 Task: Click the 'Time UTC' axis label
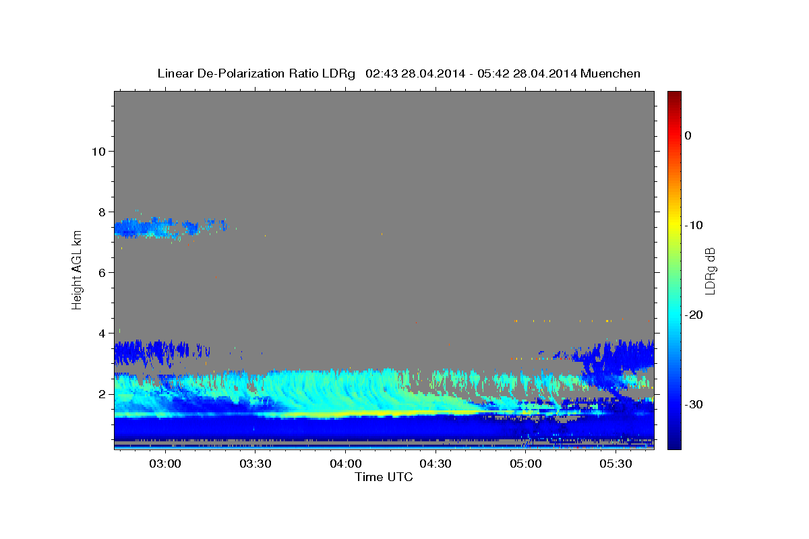coord(384,477)
